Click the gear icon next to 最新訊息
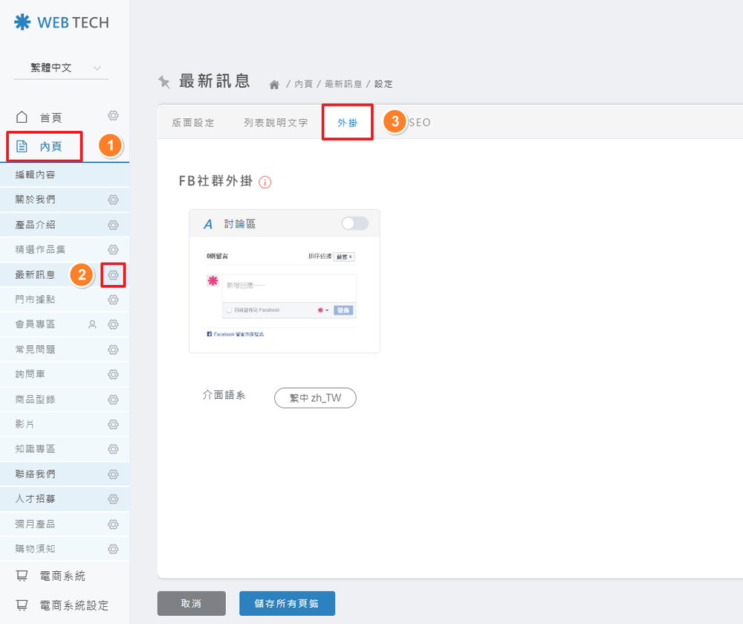The image size is (743, 624). click(113, 275)
